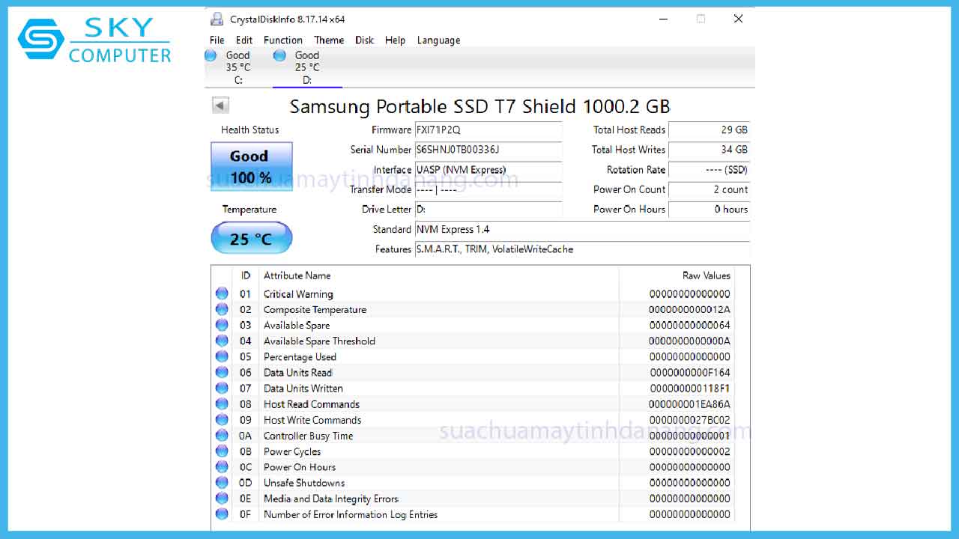Click the Rotation Rate value ---- (SSD)
This screenshot has height=539, width=959.
coord(709,170)
